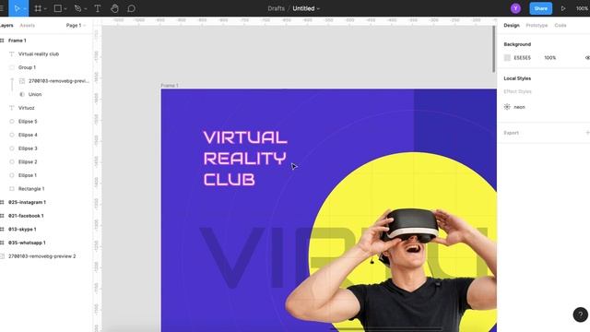Switch to the Layers tab

(x=6, y=25)
